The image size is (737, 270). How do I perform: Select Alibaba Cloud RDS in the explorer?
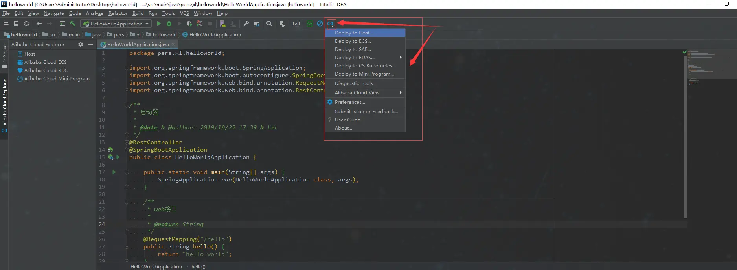pyautogui.click(x=42, y=71)
